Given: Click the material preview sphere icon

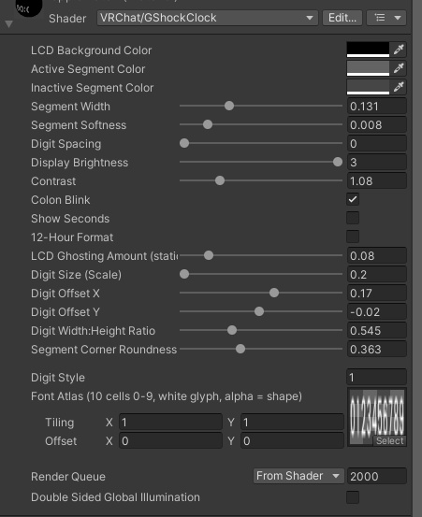Looking at the screenshot, I should coord(29,7).
